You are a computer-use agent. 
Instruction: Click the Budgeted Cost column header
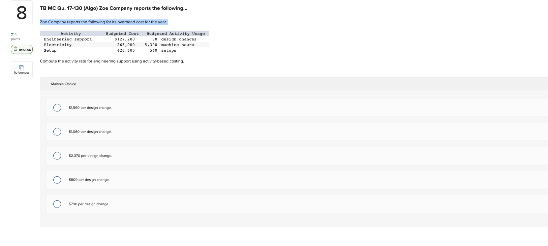coord(122,34)
